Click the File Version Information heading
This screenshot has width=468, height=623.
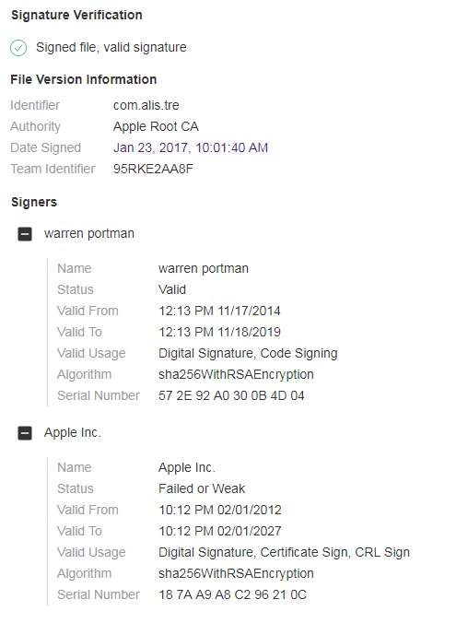[x=84, y=79]
